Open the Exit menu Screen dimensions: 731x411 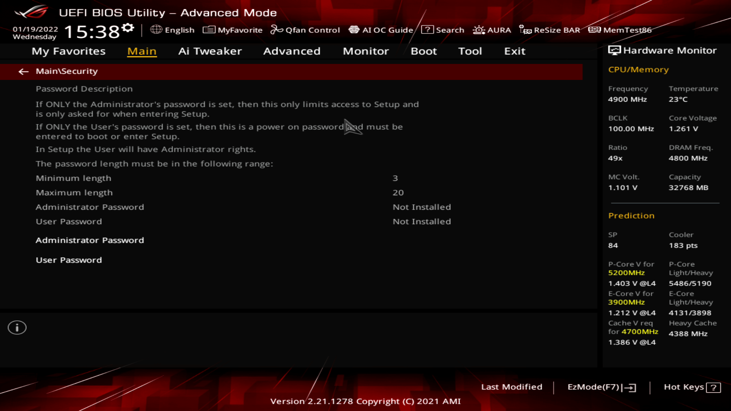pos(515,51)
